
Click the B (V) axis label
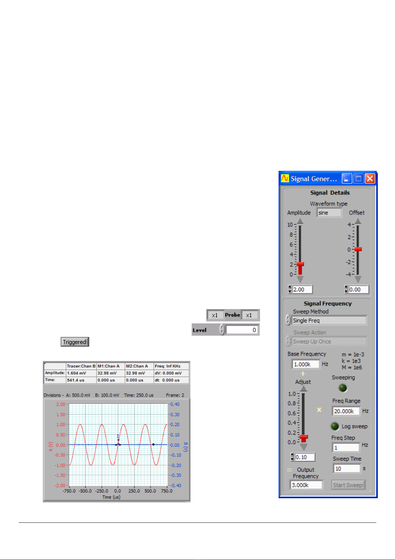(x=186, y=447)
